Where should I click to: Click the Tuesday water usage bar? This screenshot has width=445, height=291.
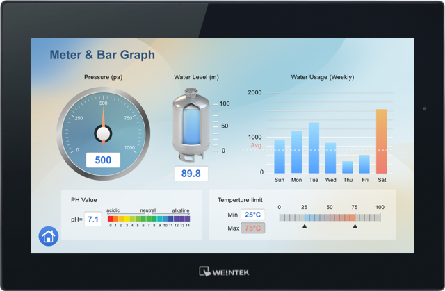coord(314,148)
